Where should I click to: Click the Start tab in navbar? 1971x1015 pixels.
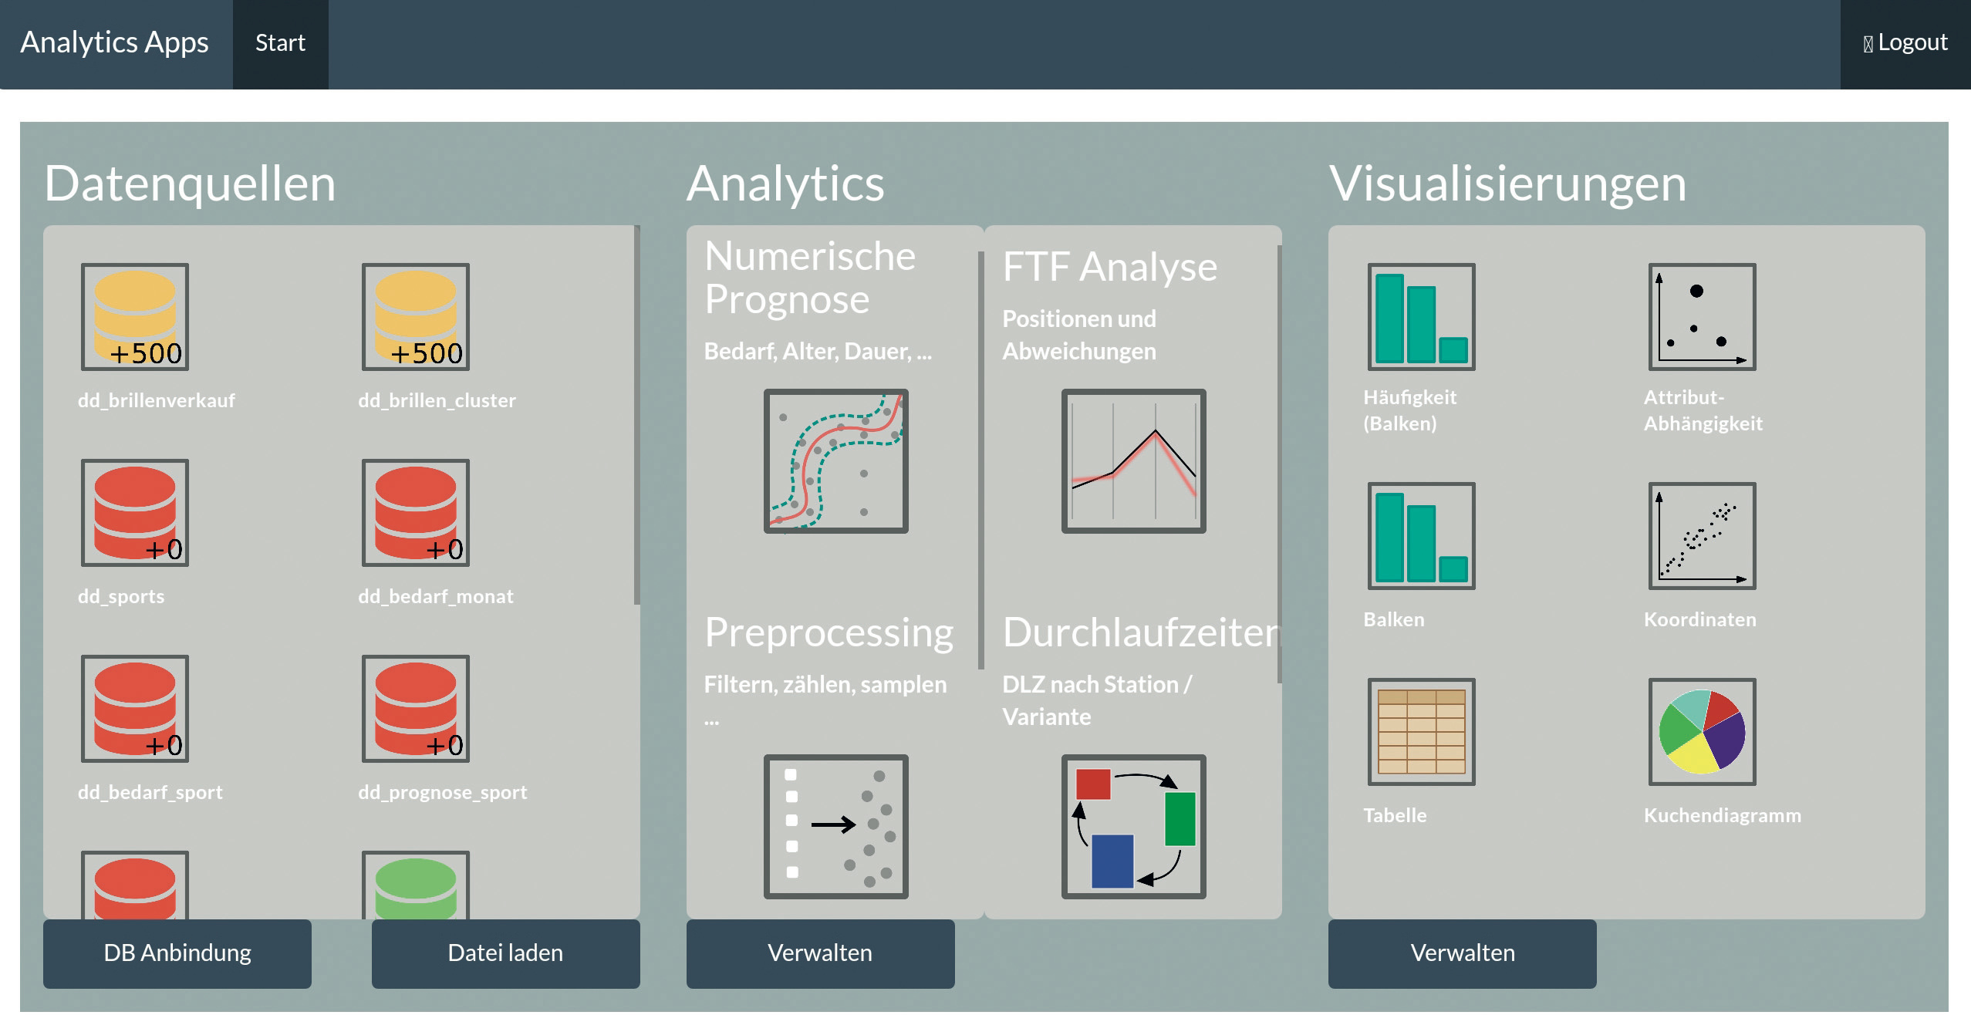(x=280, y=43)
